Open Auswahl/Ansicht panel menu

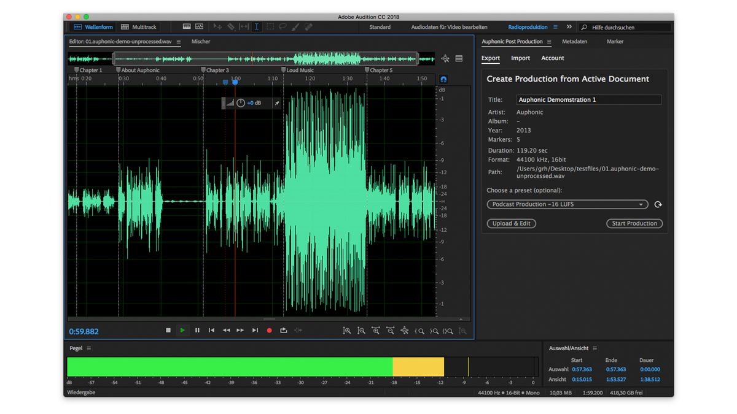coord(595,348)
